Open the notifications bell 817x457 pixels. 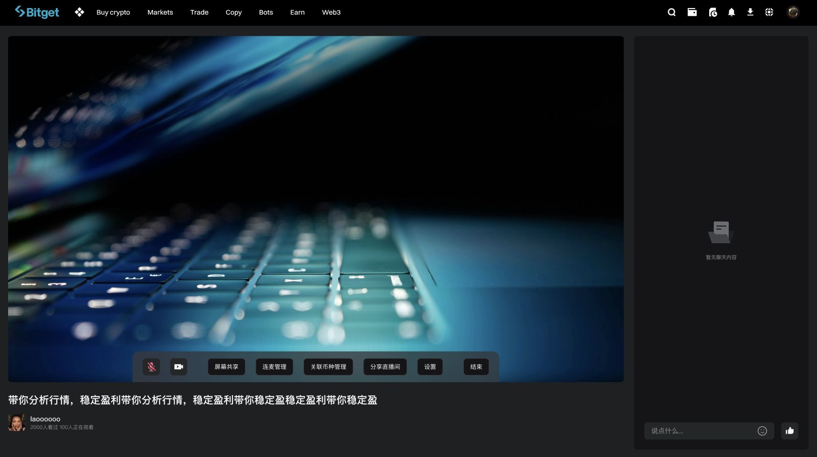pos(731,12)
